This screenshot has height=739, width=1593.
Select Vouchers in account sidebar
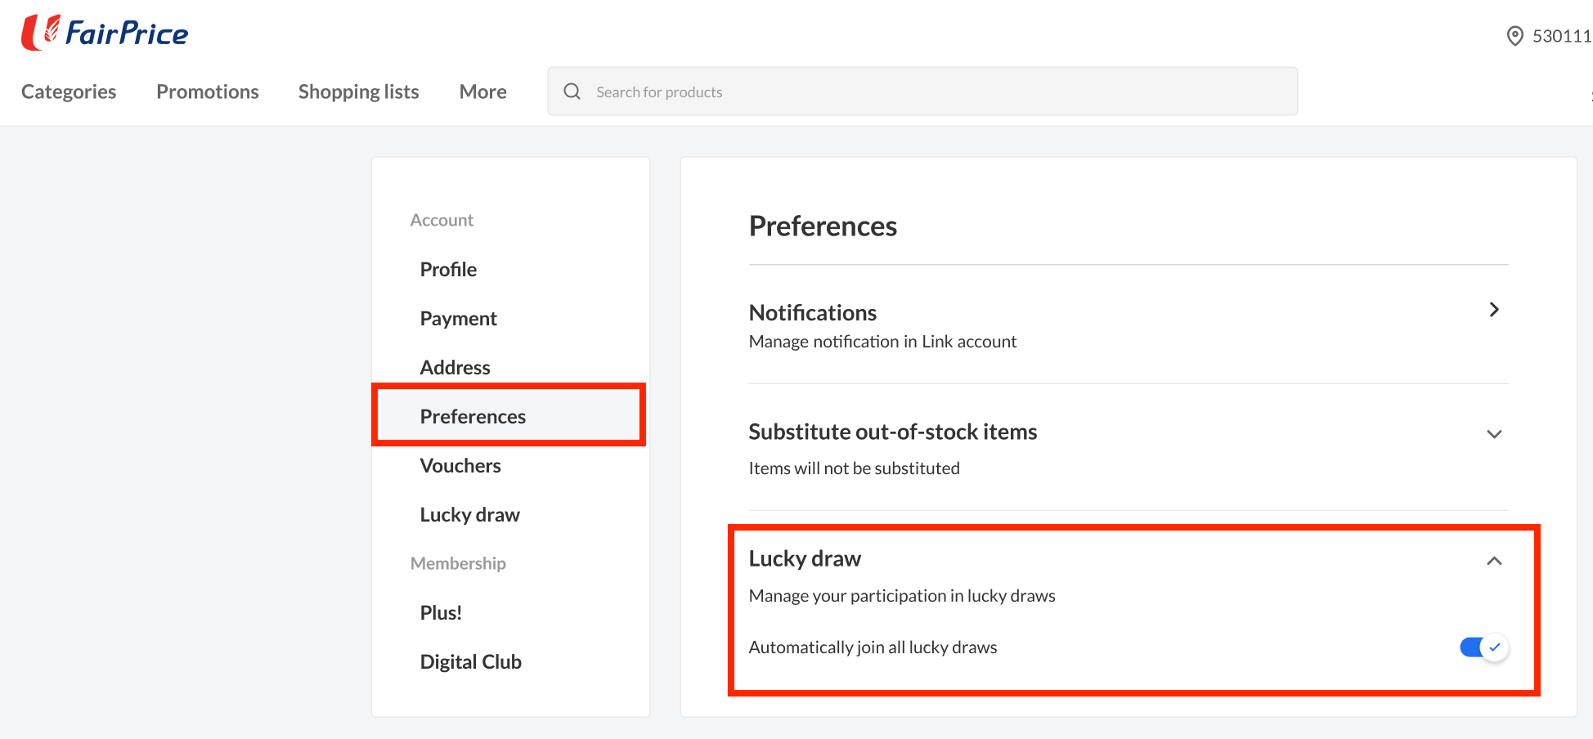point(460,466)
